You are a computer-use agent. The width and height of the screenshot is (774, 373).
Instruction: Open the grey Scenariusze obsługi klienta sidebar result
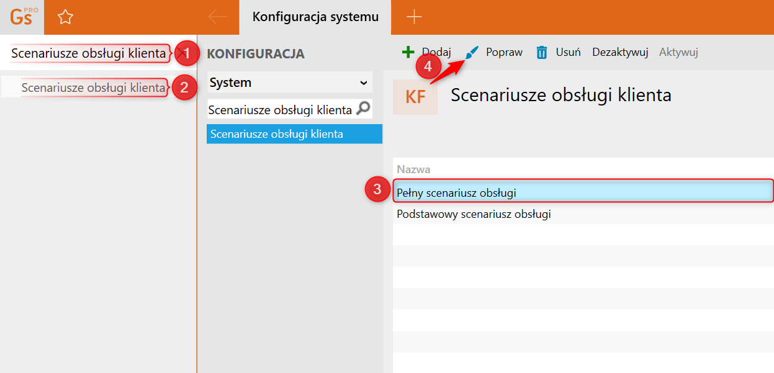(93, 88)
